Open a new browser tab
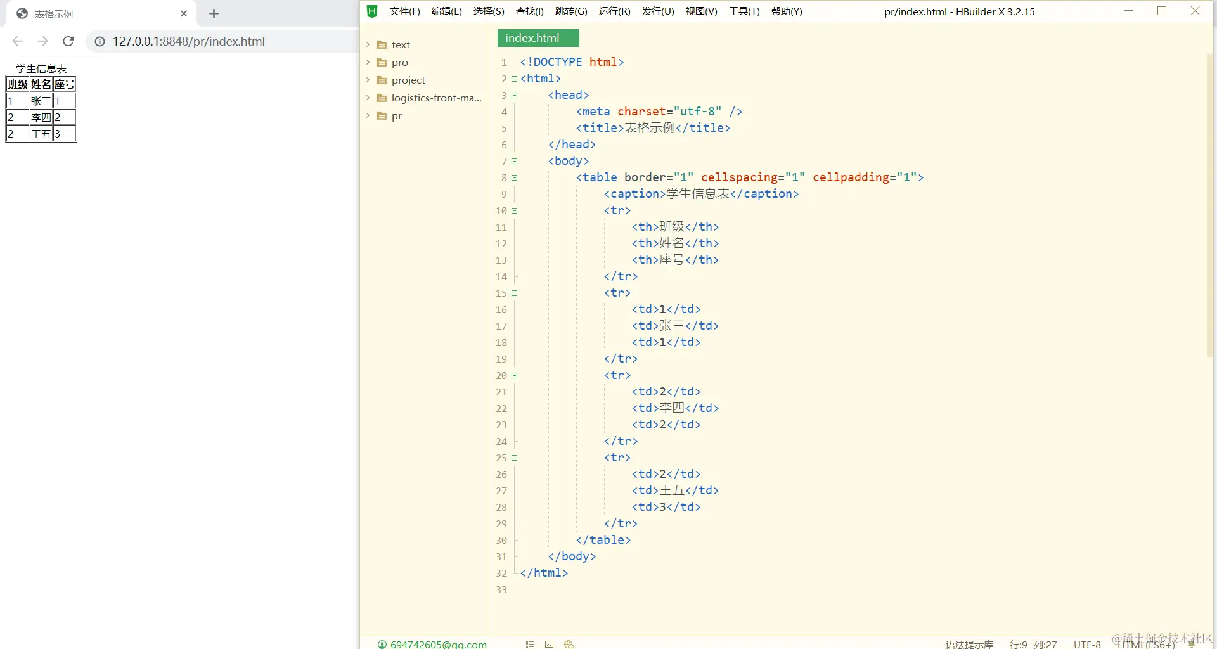The image size is (1217, 649). (214, 13)
